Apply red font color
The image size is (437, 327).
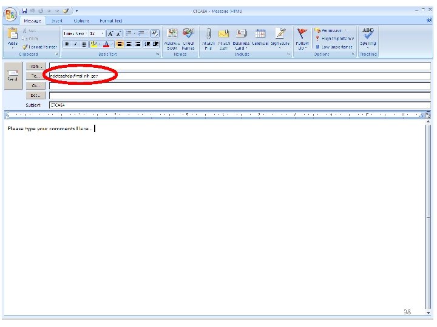pyautogui.click(x=106, y=44)
